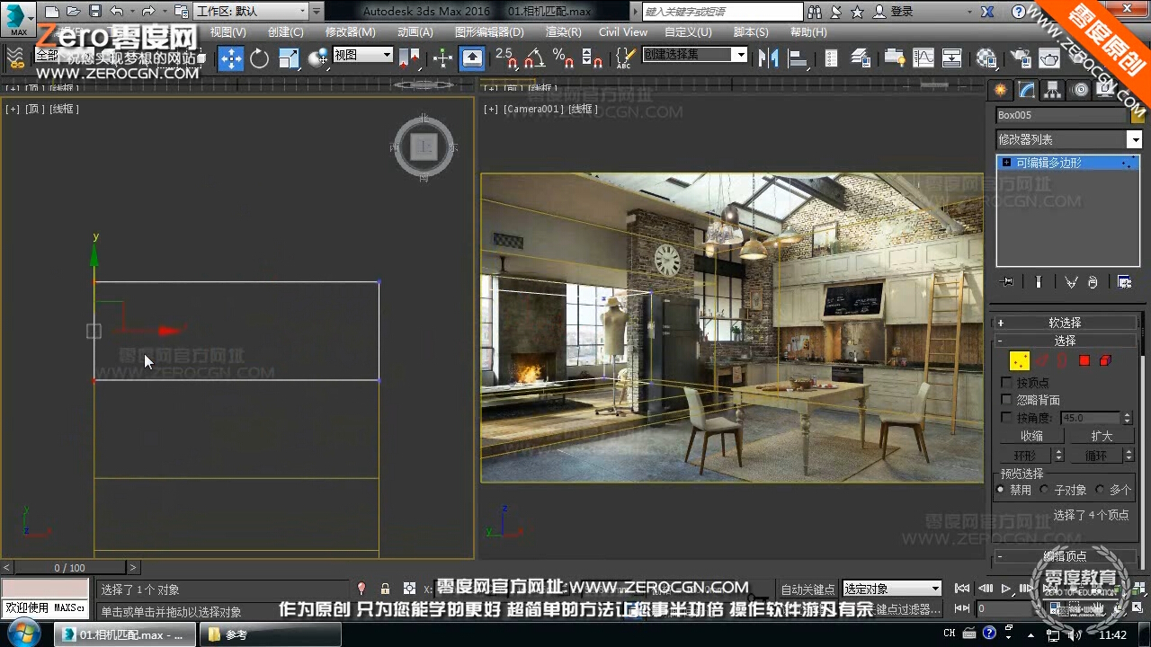The height and width of the screenshot is (647, 1151).
Task: Select Border sub-object level icon
Action: pos(1063,360)
